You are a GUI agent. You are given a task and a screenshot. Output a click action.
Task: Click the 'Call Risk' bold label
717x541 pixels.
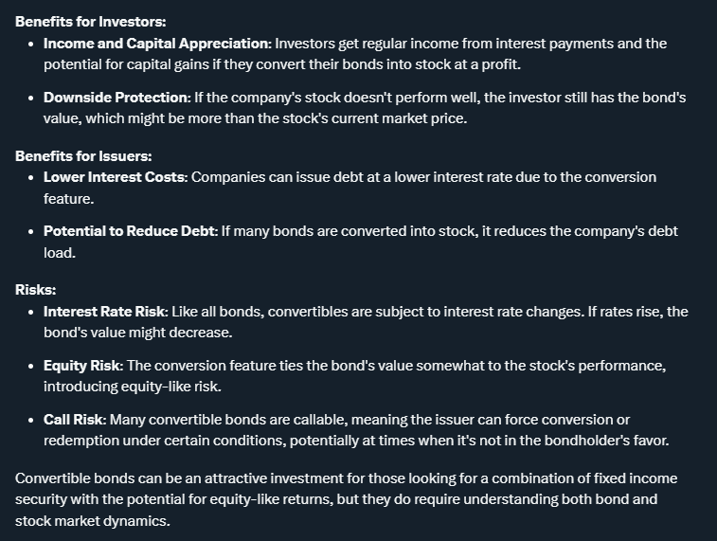pyautogui.click(x=75, y=420)
